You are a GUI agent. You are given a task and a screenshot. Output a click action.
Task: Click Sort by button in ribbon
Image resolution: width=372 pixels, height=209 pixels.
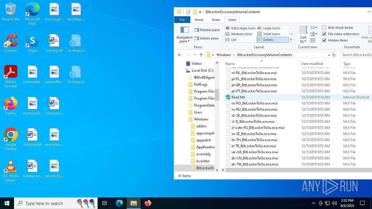[303, 35]
